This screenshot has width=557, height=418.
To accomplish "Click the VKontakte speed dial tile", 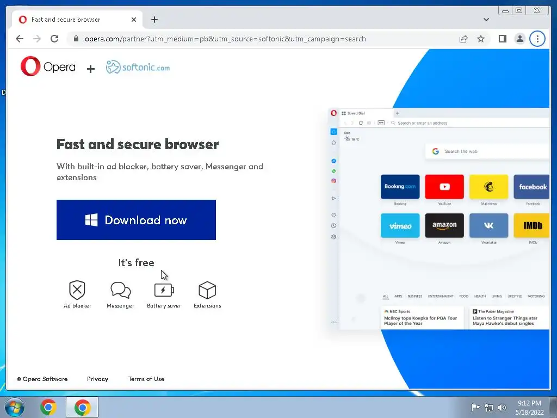I will 489,226.
